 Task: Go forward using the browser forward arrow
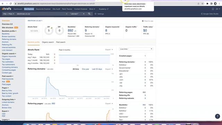pos(7,3)
